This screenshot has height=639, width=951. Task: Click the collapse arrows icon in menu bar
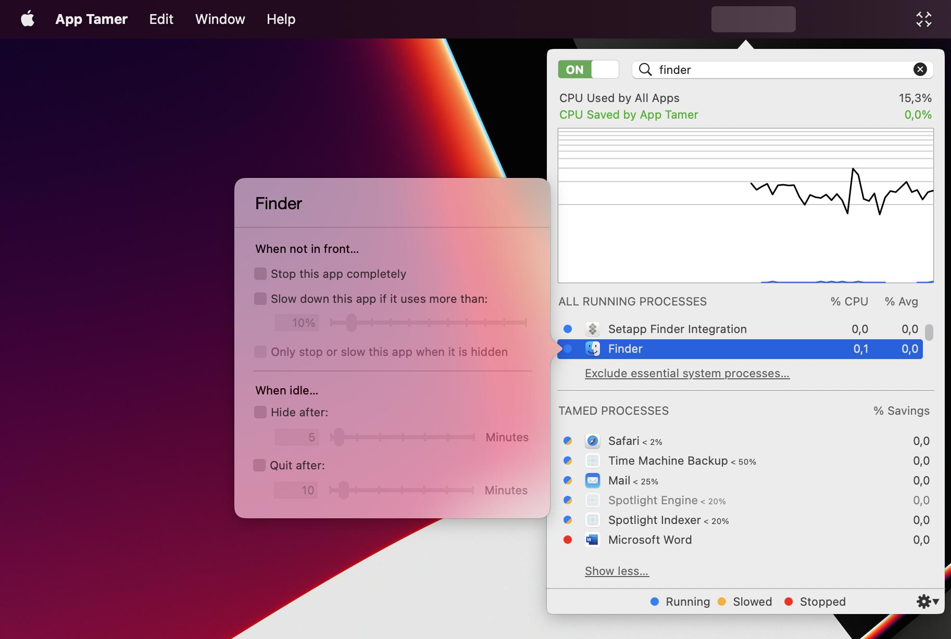pos(924,19)
